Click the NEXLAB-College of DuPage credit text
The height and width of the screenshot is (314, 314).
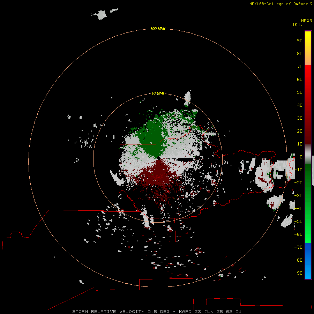(278, 4)
